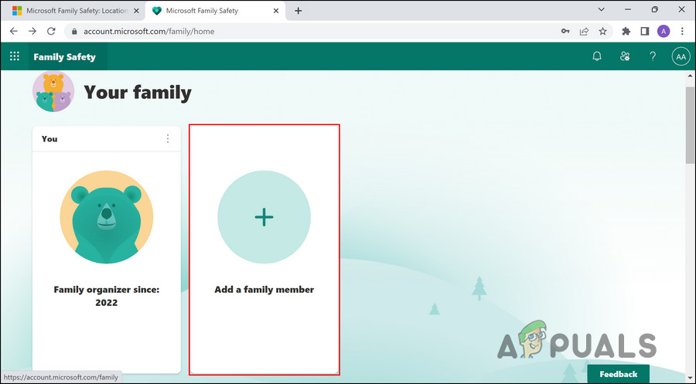The height and width of the screenshot is (384, 696).
Task: Click Family organizer since: 2022 text
Action: click(x=107, y=296)
